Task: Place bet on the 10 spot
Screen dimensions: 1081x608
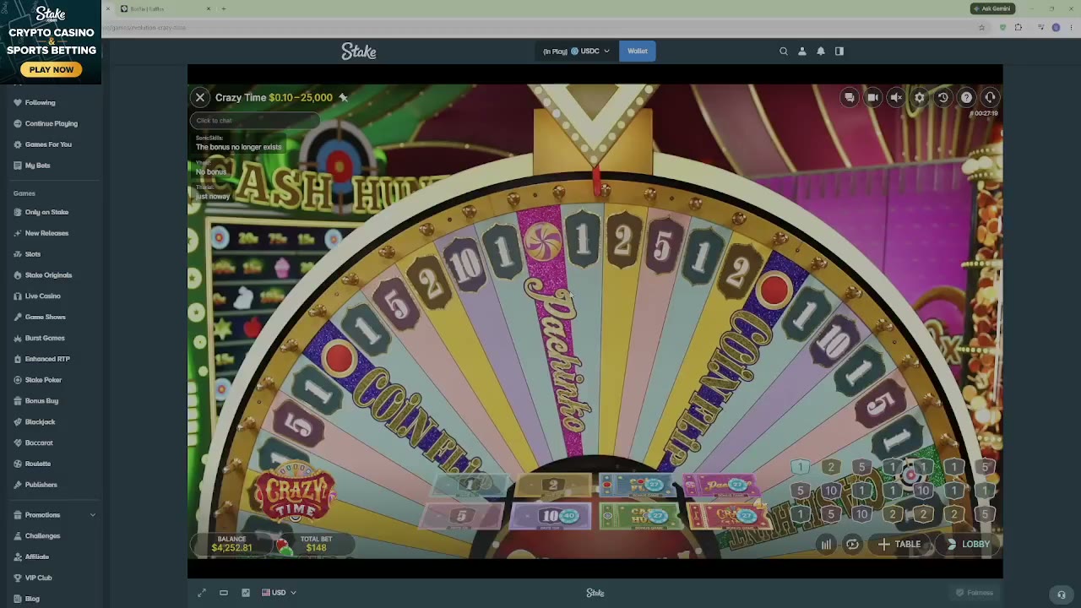Action: tap(551, 516)
